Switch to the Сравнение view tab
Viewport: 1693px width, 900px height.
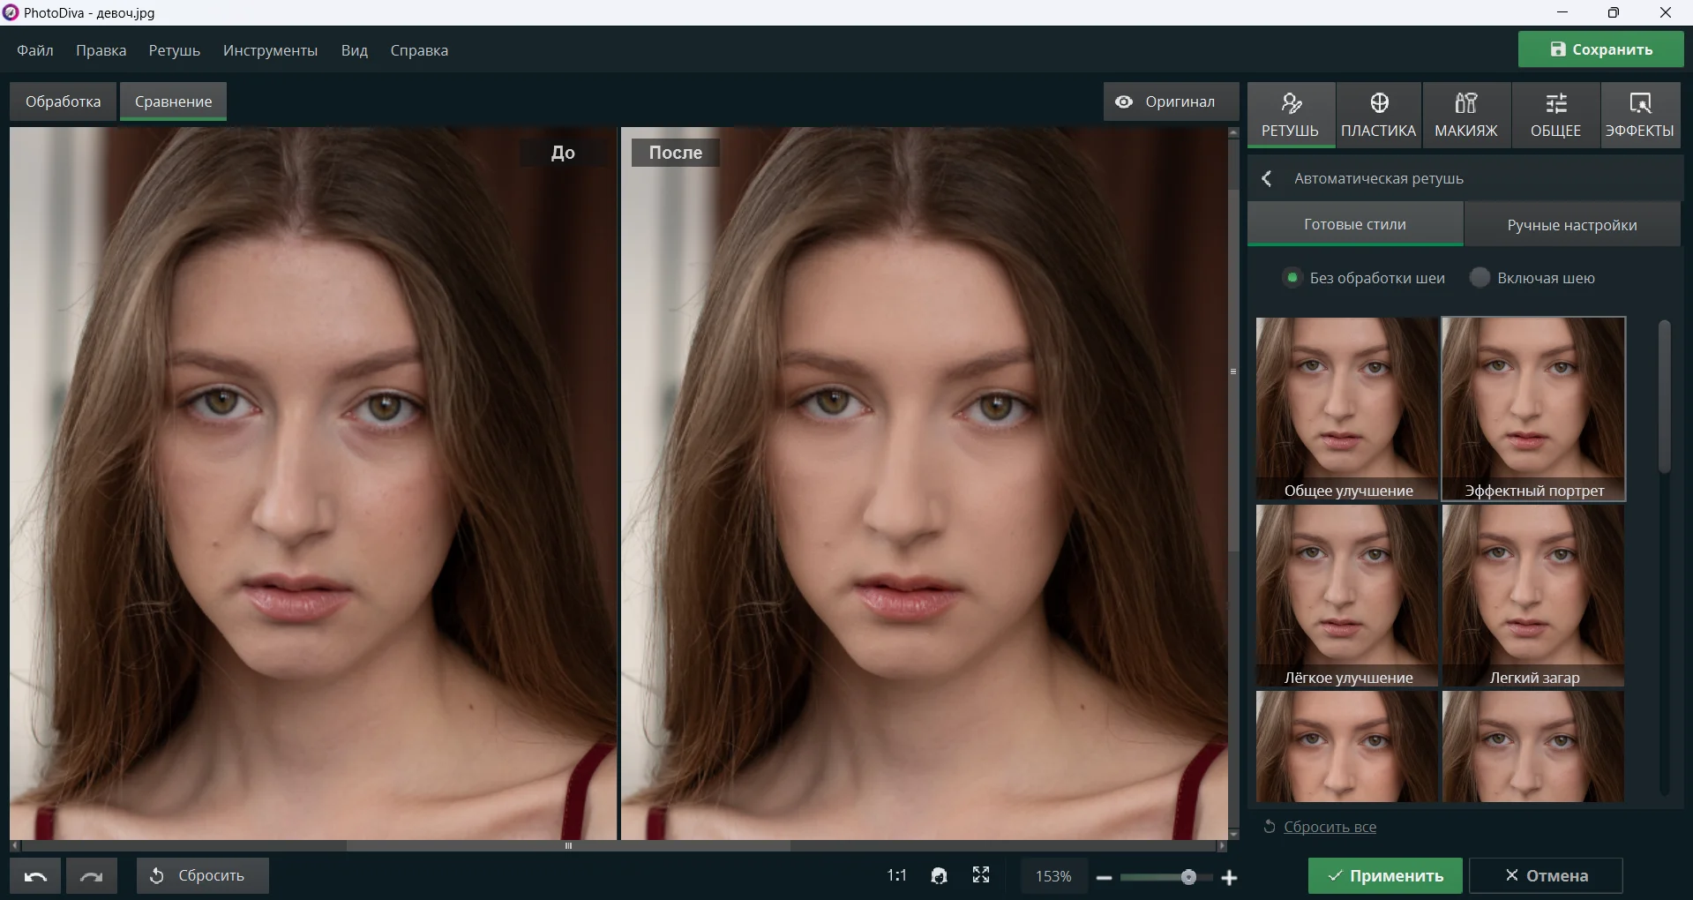click(x=173, y=101)
